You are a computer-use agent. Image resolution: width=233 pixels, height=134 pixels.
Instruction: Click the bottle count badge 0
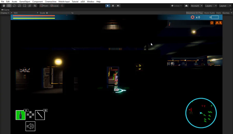(x=26, y=110)
